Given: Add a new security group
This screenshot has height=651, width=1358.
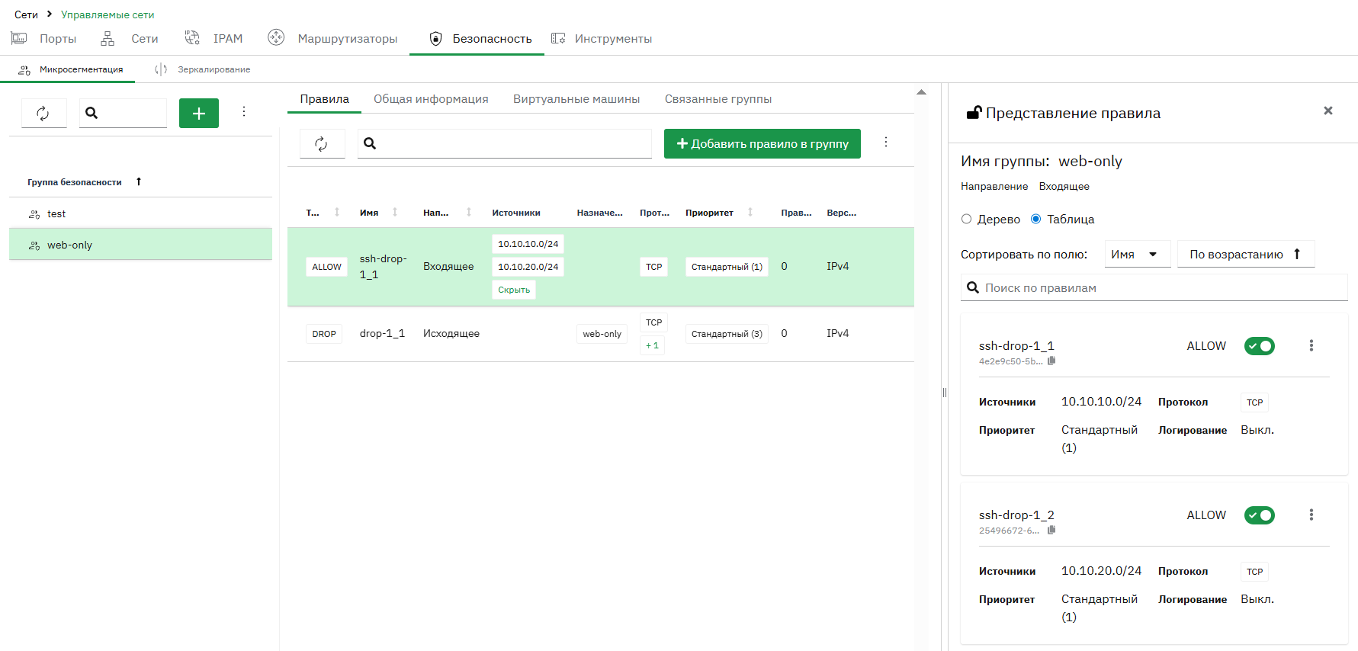Looking at the screenshot, I should (199, 113).
